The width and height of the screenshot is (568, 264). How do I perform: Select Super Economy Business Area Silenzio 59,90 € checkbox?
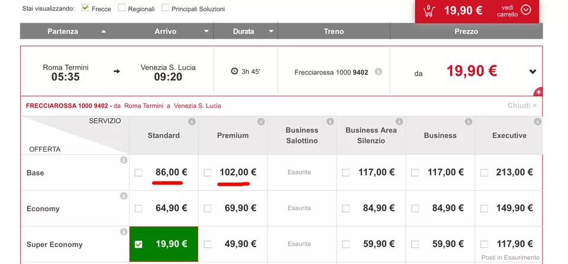[x=346, y=245]
